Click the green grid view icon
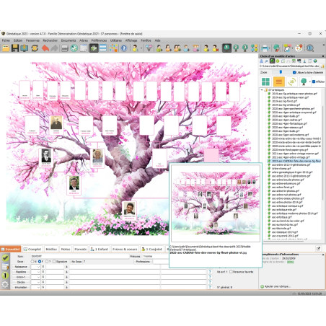The height and width of the screenshot is (326, 326). click(x=265, y=81)
